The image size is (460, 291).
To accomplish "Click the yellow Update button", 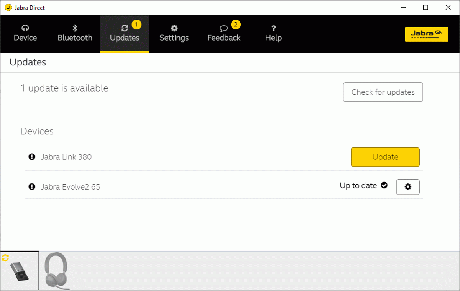I will (385, 157).
